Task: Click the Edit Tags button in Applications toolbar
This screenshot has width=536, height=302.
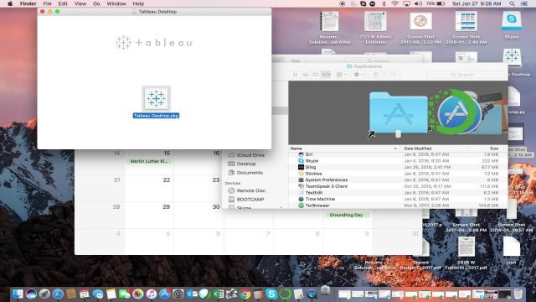Action: (393, 75)
